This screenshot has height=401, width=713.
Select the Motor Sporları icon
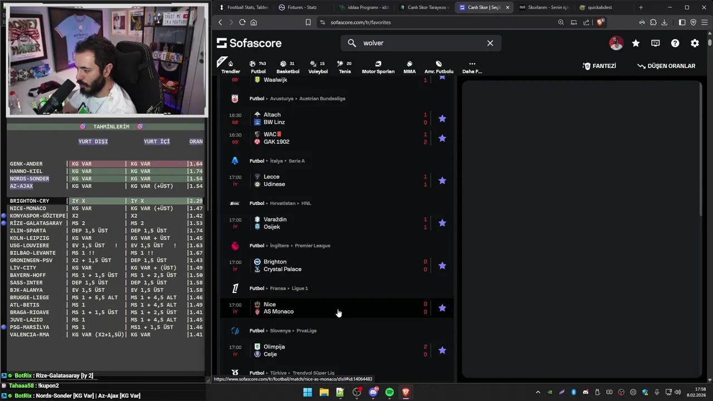tap(378, 66)
